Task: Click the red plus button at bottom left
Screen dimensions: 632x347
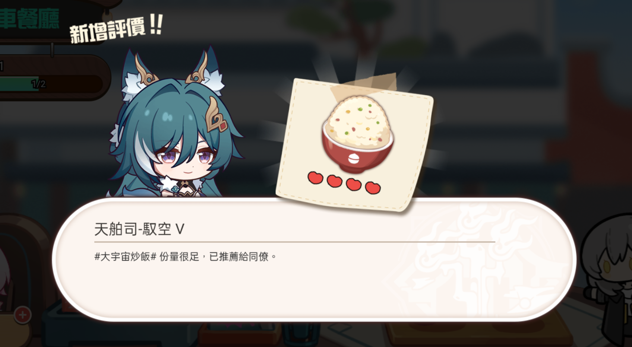Action: click(22, 315)
